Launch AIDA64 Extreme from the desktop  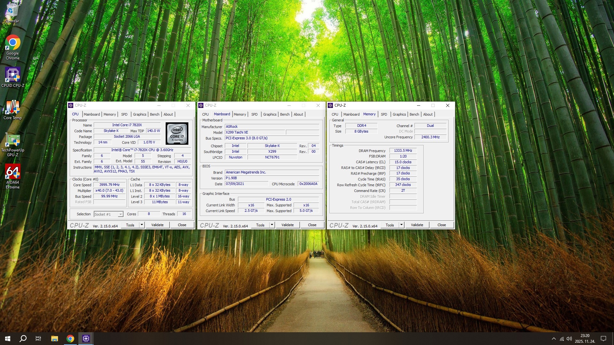[x=12, y=172]
